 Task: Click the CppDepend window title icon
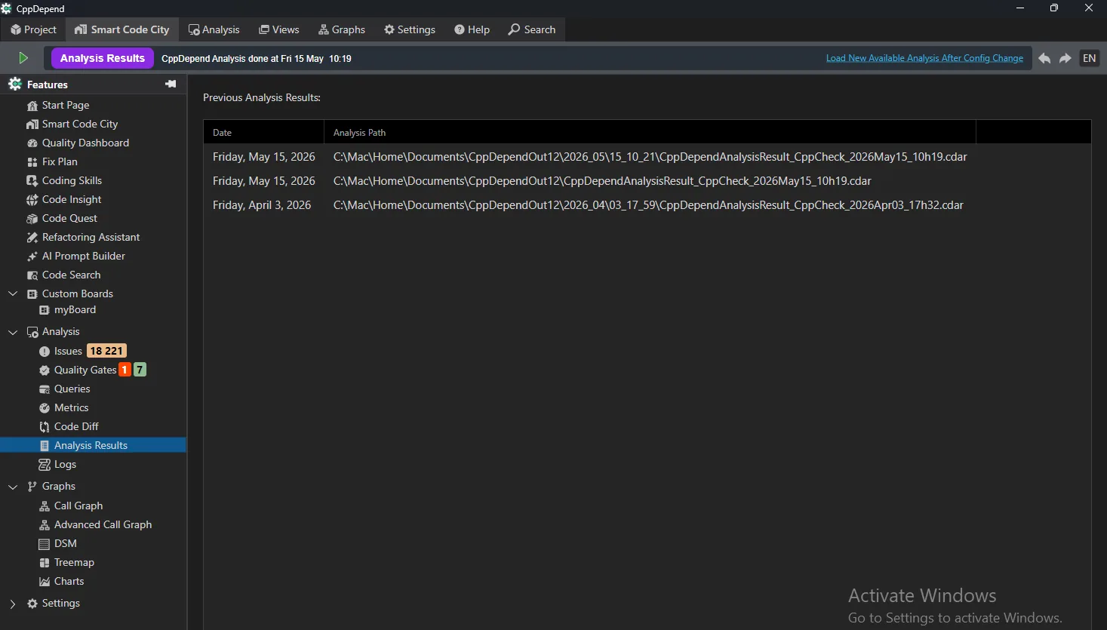coord(7,8)
